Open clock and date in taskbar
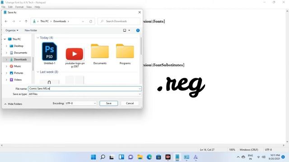Image resolution: width=289 pixels, height=162 pixels. 274,157
